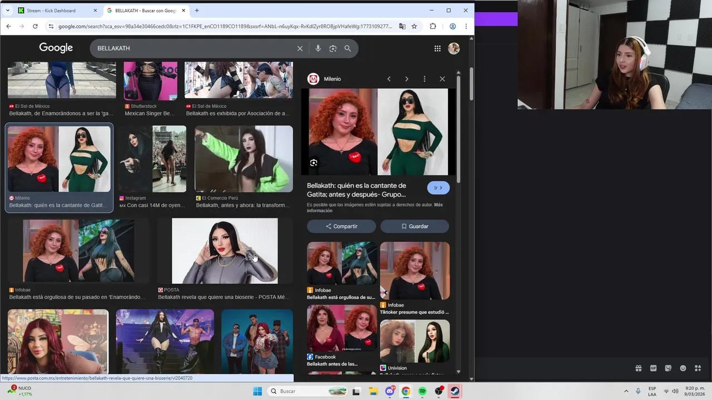Click the main page vertical scrollbar
The width and height of the screenshot is (712, 400).
tap(471, 83)
